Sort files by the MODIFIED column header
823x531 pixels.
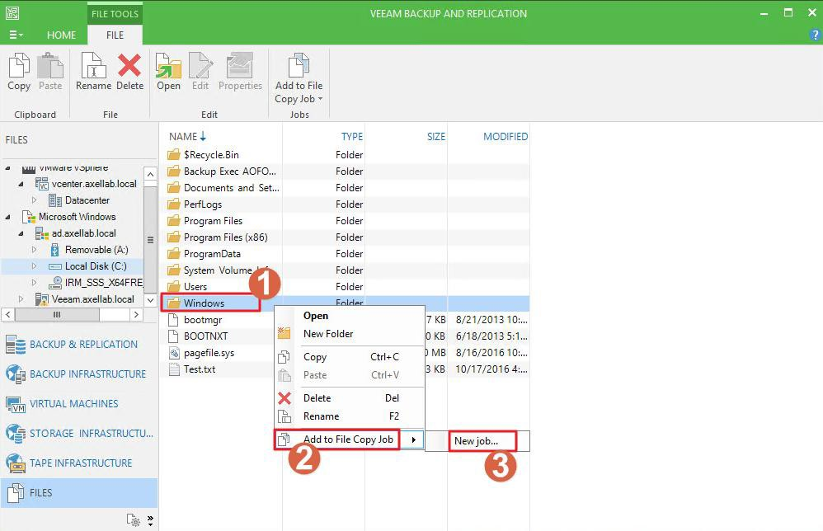(505, 137)
